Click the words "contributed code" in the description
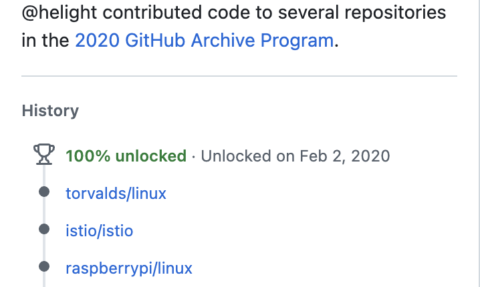 (x=161, y=12)
